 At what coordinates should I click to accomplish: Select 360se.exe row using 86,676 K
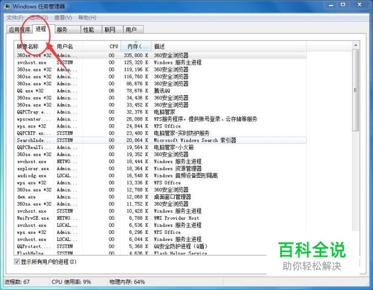160,84
